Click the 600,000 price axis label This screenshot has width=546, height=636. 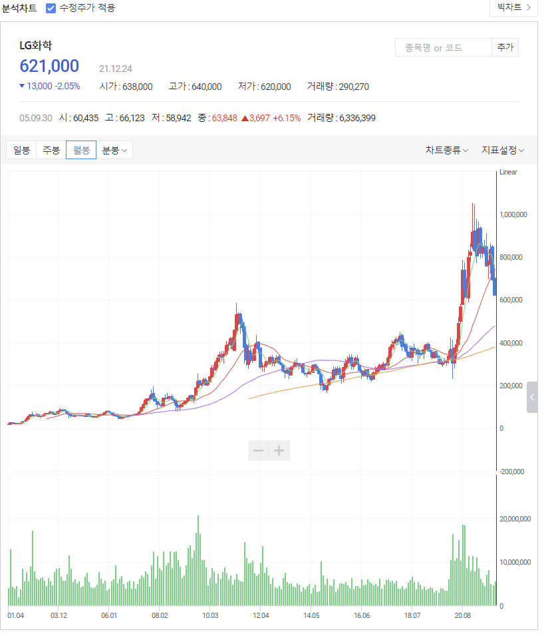click(x=511, y=300)
